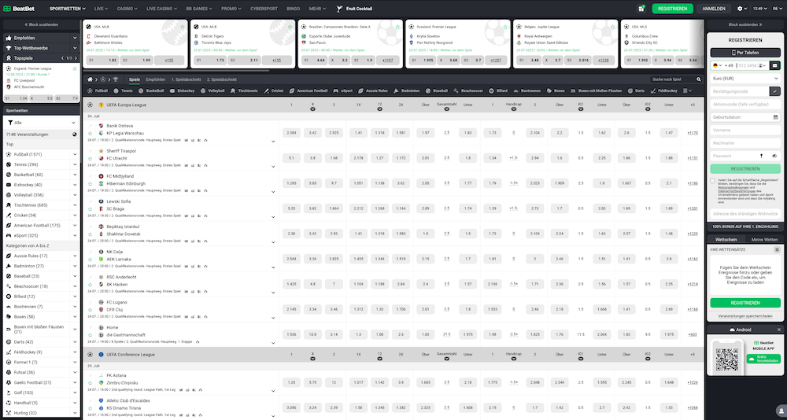Viewport: 787px width, 420px height.
Task: Favorite the Cleveland Guardians match card
Action: [x=183, y=27]
